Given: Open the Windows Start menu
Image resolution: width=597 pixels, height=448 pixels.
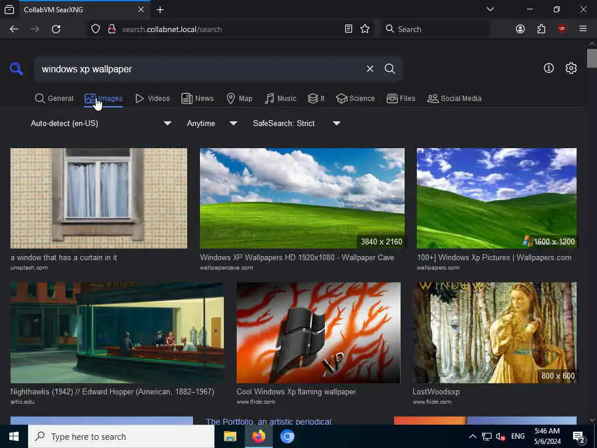Looking at the screenshot, I should 14,436.
